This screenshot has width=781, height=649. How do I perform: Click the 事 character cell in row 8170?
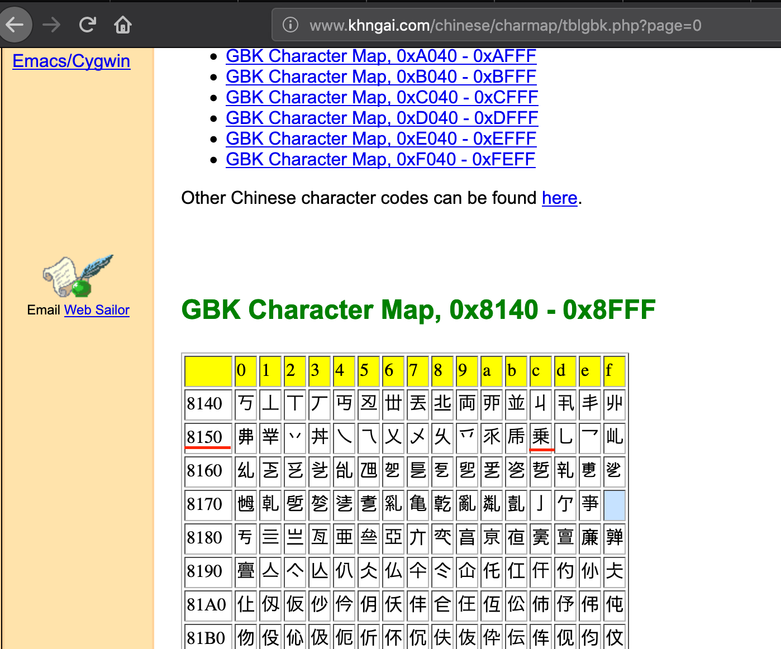(590, 504)
